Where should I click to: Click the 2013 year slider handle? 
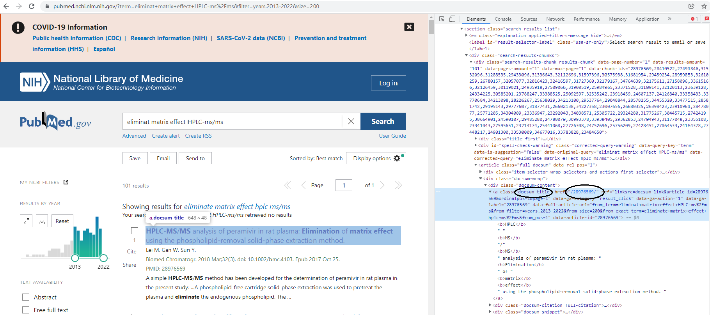[x=75, y=258]
